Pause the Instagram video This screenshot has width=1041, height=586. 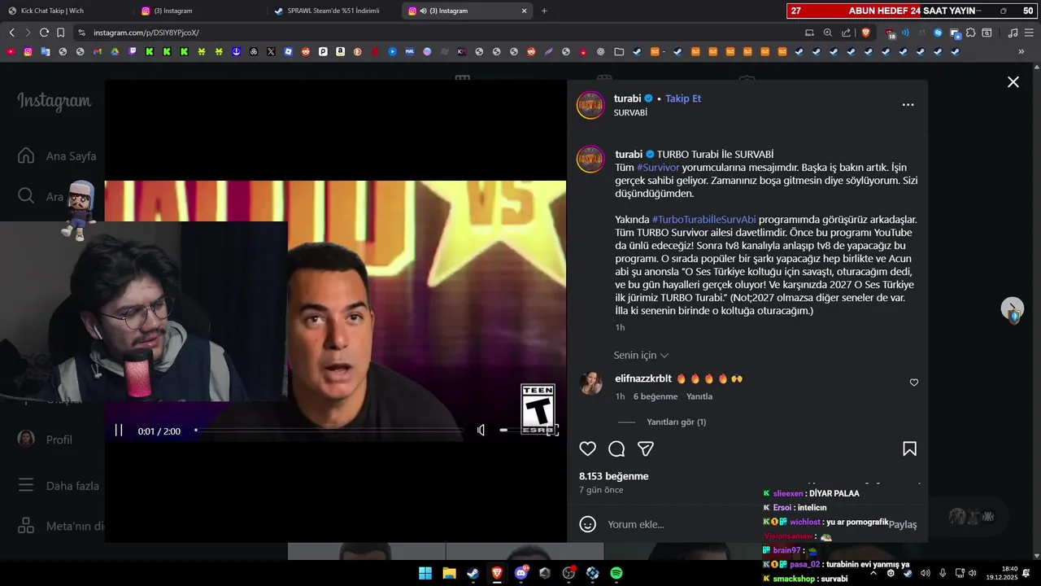coord(119,431)
